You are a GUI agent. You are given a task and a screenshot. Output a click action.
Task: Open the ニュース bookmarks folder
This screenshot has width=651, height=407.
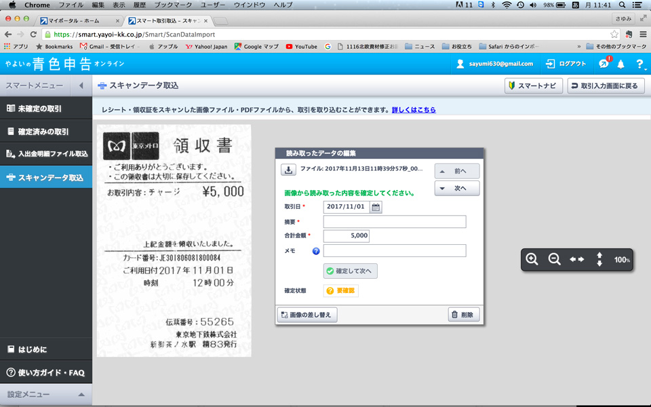coord(420,47)
